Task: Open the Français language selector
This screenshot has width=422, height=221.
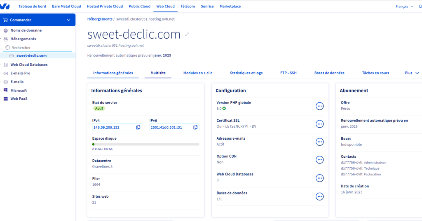Action: point(404,7)
